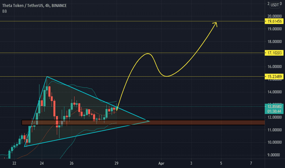Screen dimensions: 285x168
Task: Click the 20.00000 price axis value
Action: click(275, 16)
